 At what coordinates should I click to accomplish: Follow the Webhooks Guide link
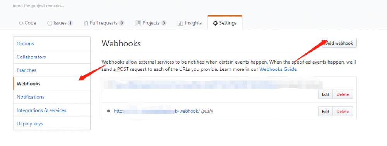click(278, 69)
